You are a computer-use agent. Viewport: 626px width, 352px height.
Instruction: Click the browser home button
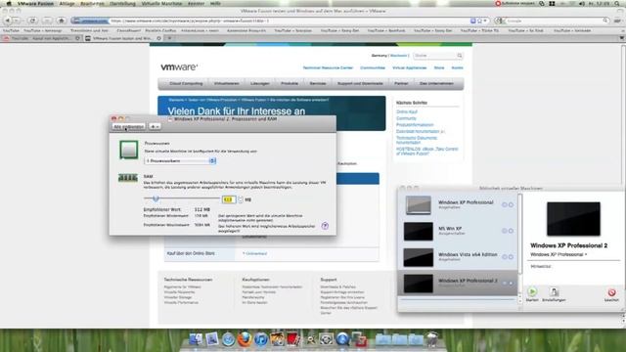click(x=61, y=21)
